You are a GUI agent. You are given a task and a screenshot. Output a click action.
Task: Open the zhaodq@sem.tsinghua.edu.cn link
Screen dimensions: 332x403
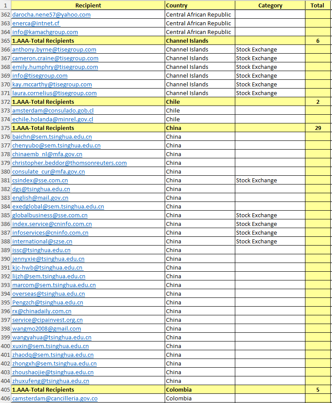pos(53,355)
